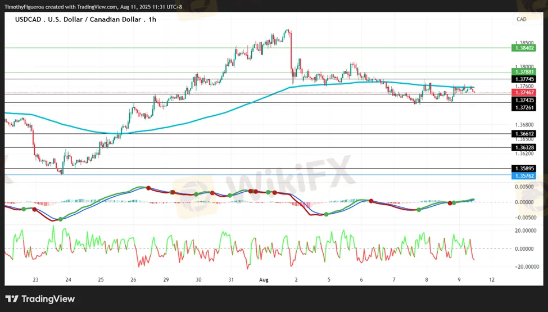Select the 1.36612 horizontal level label
Image resolution: width=548 pixels, height=312 pixels.
[523, 134]
